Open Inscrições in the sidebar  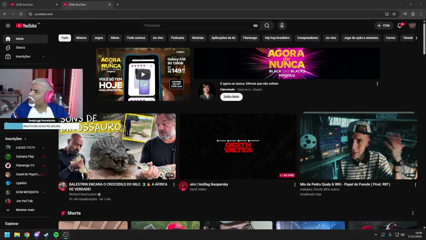pos(25,57)
